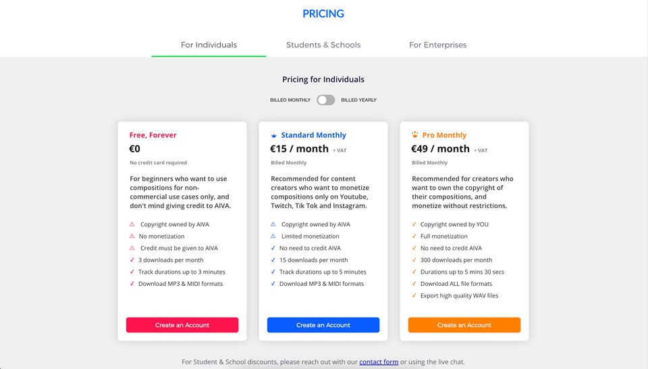The height and width of the screenshot is (369, 648).
Task: Click the blue crown icon beside Standard Monthly
Action: (x=273, y=135)
